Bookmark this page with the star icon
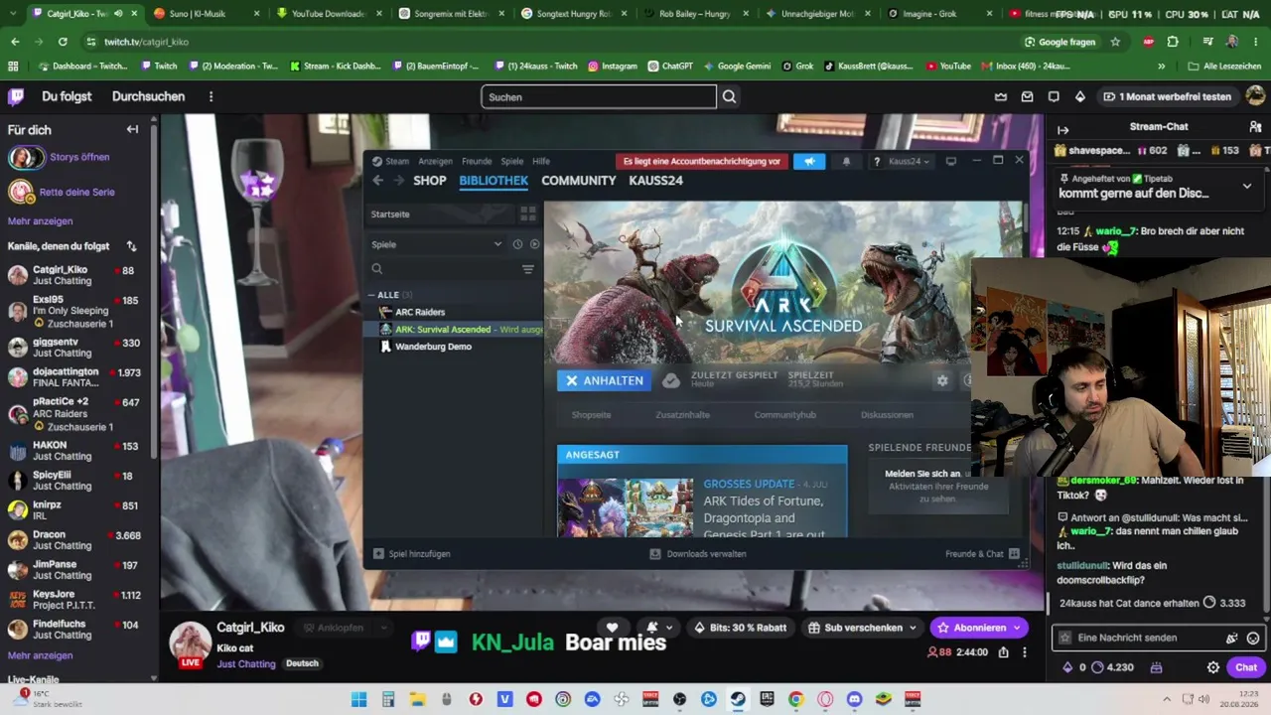 point(1115,42)
